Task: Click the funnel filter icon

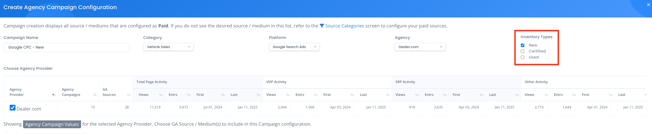Action: (322, 26)
